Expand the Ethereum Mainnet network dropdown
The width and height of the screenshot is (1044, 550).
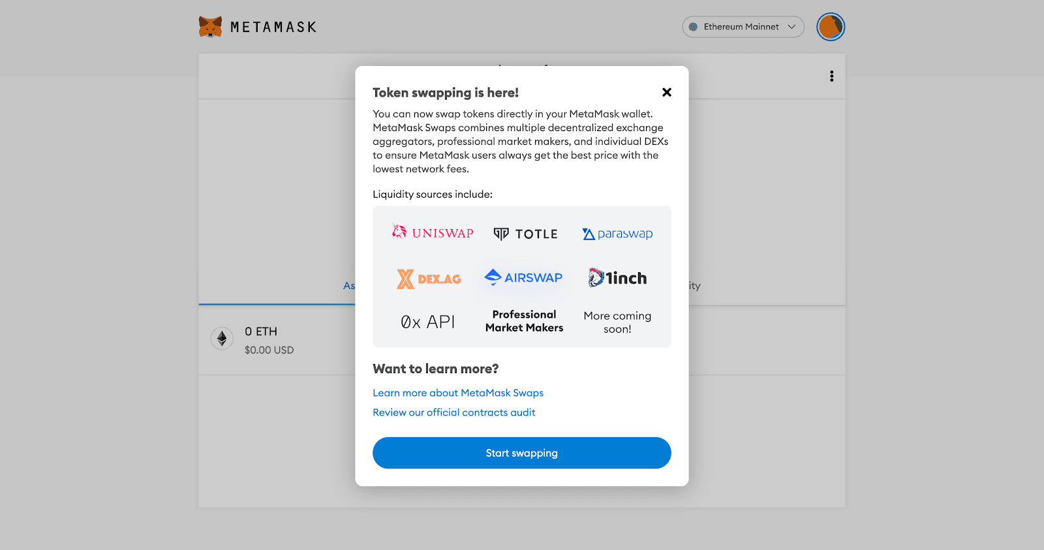tap(743, 27)
